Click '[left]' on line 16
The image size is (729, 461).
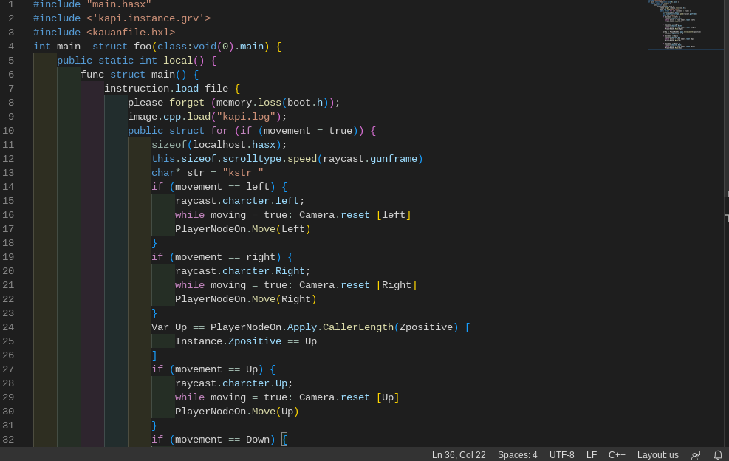pyautogui.click(x=394, y=215)
